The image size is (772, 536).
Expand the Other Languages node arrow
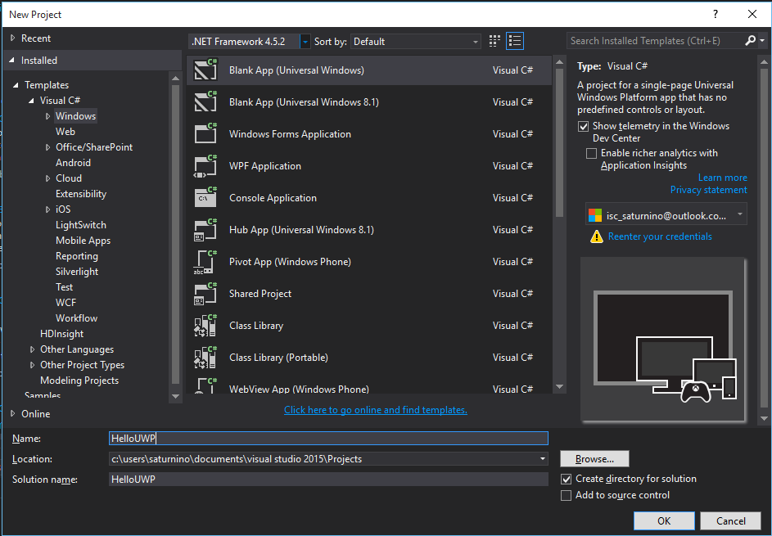pos(33,349)
